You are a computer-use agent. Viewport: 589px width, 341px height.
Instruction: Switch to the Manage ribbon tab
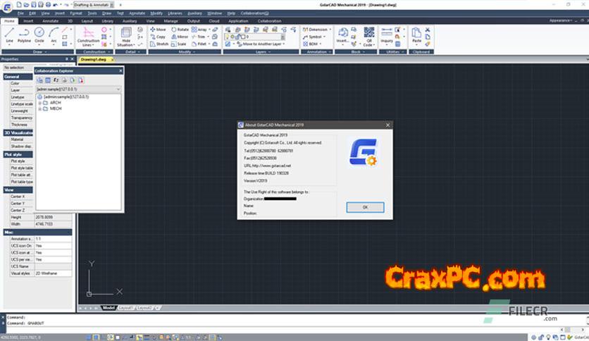pyautogui.click(x=170, y=21)
